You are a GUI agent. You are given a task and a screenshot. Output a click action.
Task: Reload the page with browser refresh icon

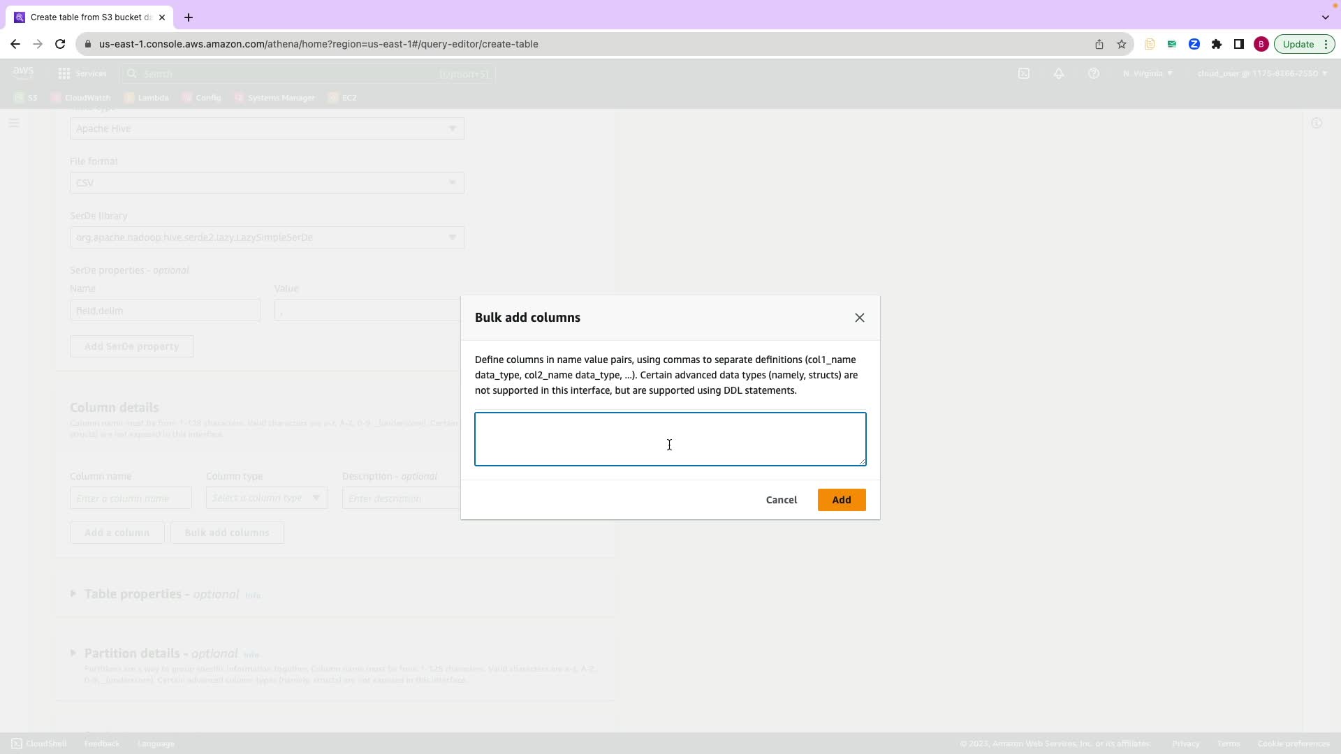click(60, 44)
